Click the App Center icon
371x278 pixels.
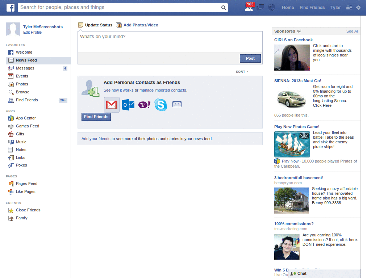11,118
